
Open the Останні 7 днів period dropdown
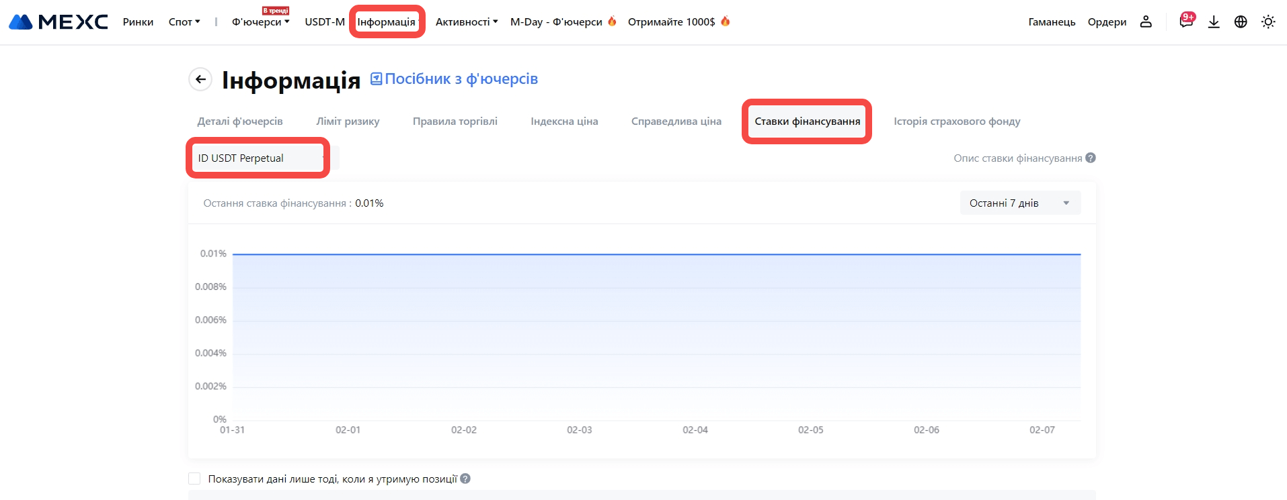coord(1019,203)
